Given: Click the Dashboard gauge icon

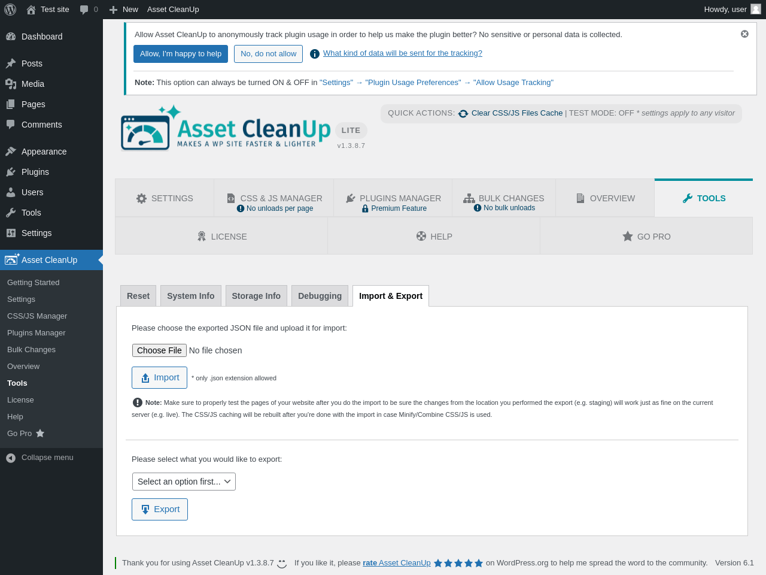Looking at the screenshot, I should tap(11, 37).
